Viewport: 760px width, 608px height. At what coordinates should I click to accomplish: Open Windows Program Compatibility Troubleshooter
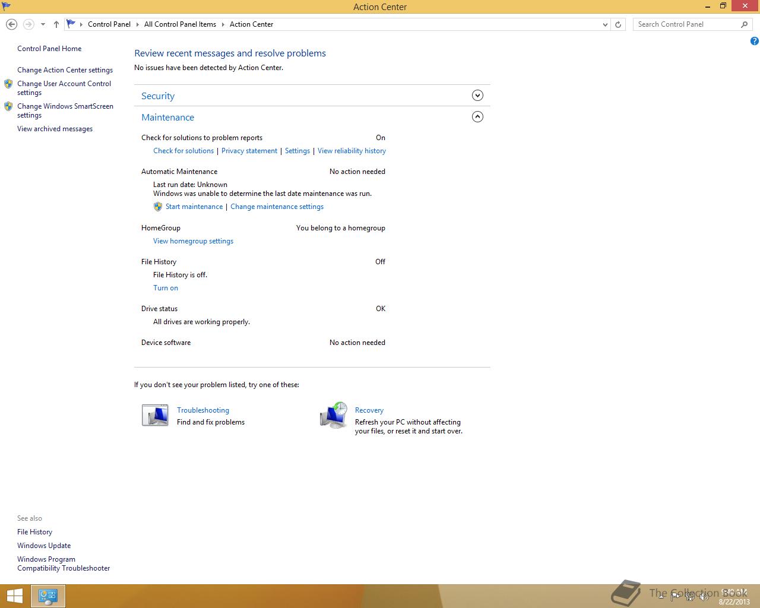(x=64, y=563)
